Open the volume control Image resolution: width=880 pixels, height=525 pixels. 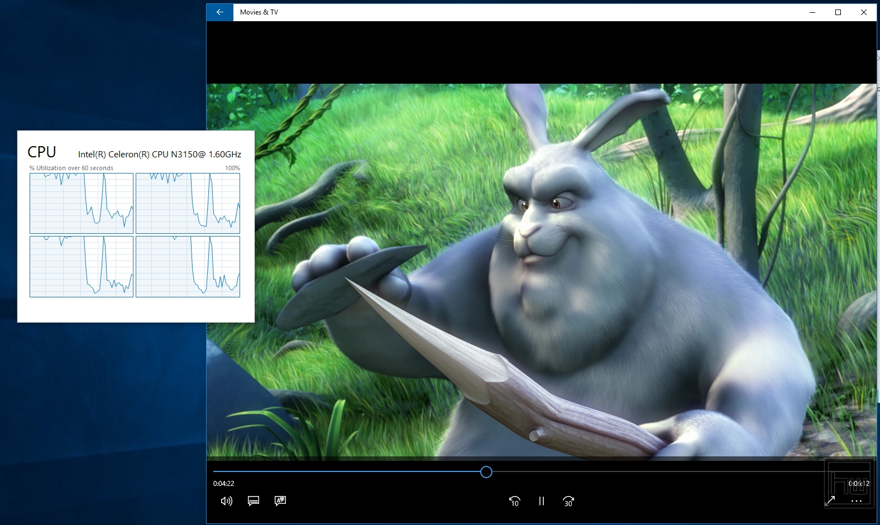pos(226,501)
